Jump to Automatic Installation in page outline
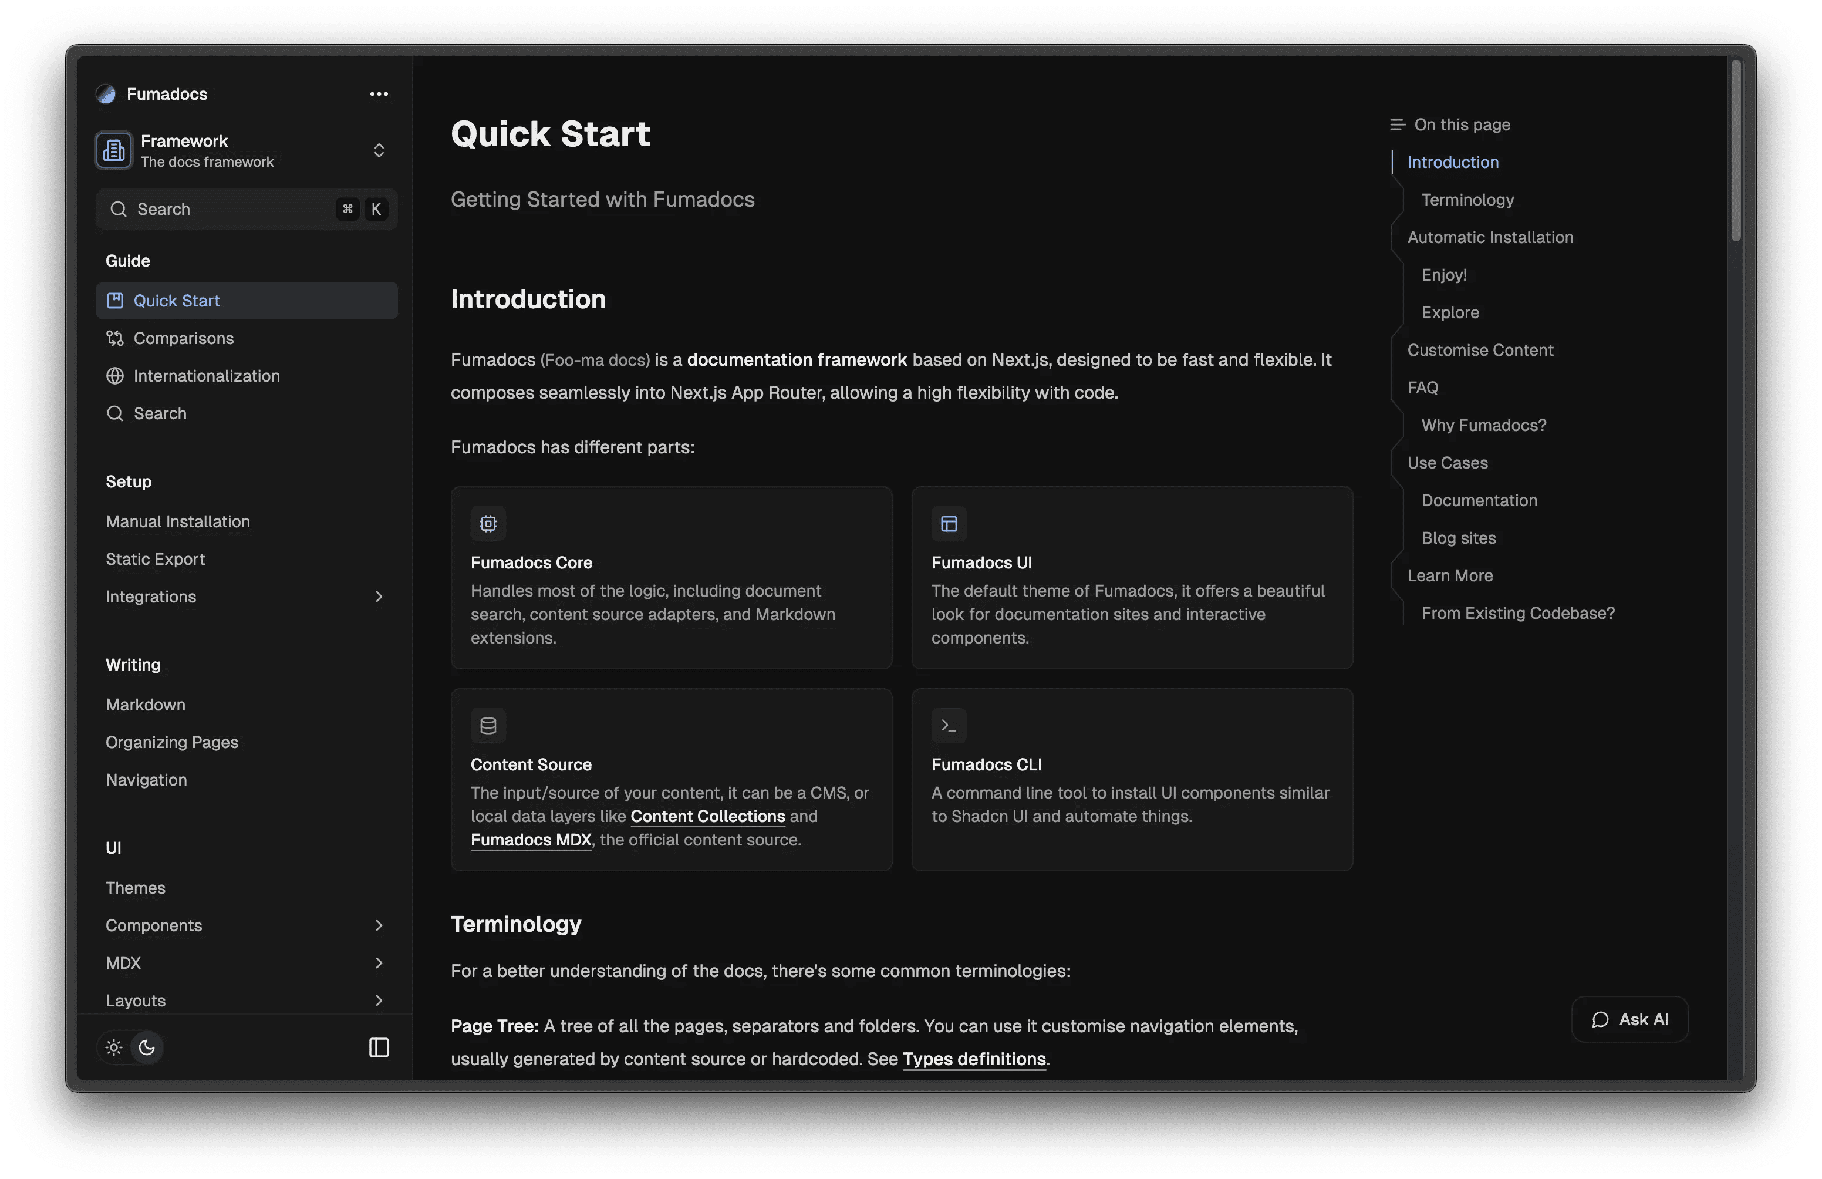This screenshot has height=1179, width=1822. pos(1490,237)
